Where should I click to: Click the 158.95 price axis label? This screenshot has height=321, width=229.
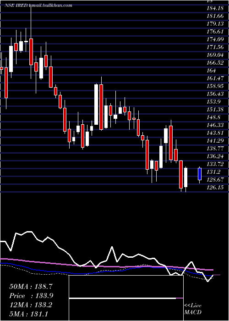coord(215,86)
